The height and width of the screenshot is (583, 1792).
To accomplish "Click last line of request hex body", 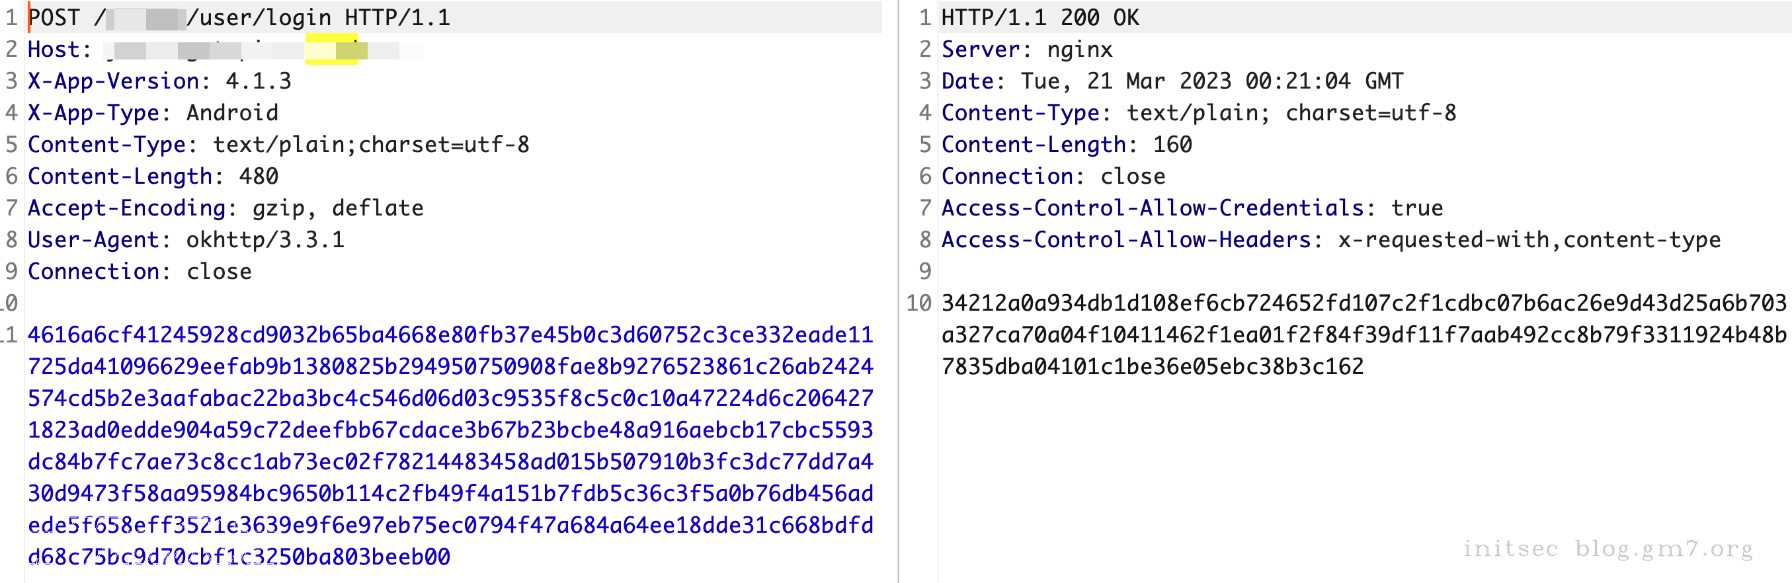I will (x=239, y=557).
